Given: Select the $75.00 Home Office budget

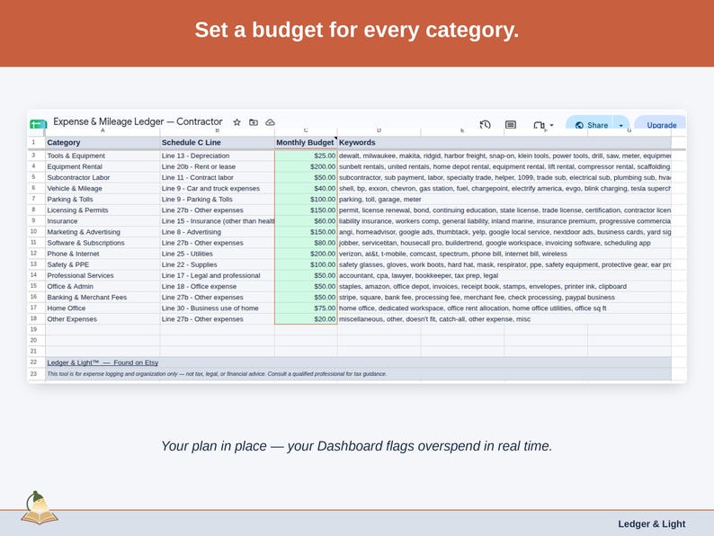Looking at the screenshot, I should pyautogui.click(x=306, y=308).
